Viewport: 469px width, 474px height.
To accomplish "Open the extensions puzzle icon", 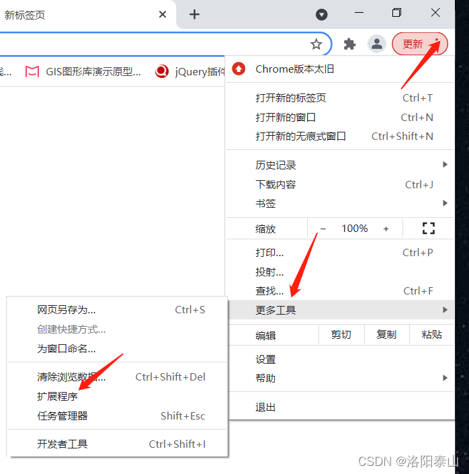I will [x=349, y=44].
